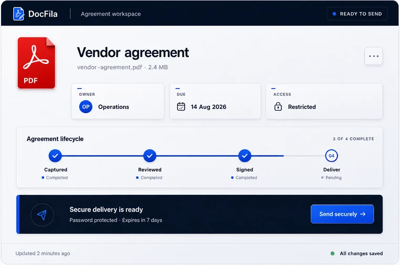Click the Deliver step label
Viewport: 400px width, 265px height.
(x=332, y=170)
